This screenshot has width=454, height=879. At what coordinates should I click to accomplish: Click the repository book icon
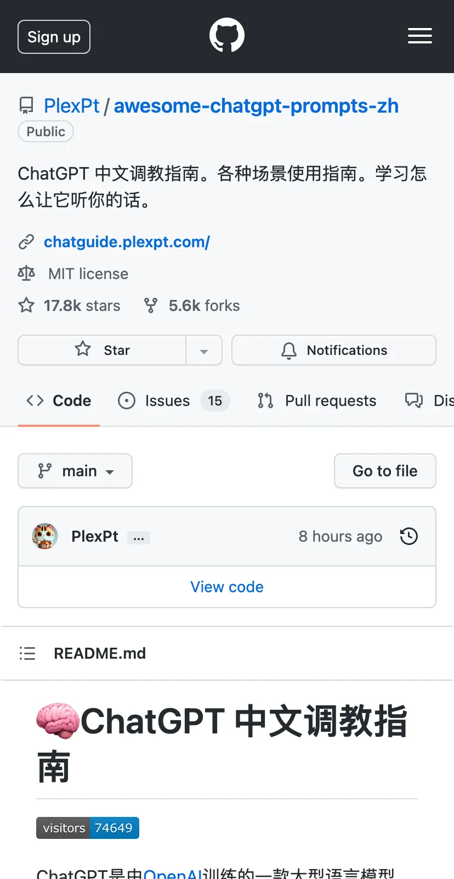click(26, 105)
